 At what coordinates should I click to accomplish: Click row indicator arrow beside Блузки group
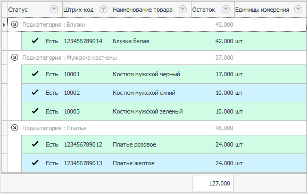tap(4, 25)
